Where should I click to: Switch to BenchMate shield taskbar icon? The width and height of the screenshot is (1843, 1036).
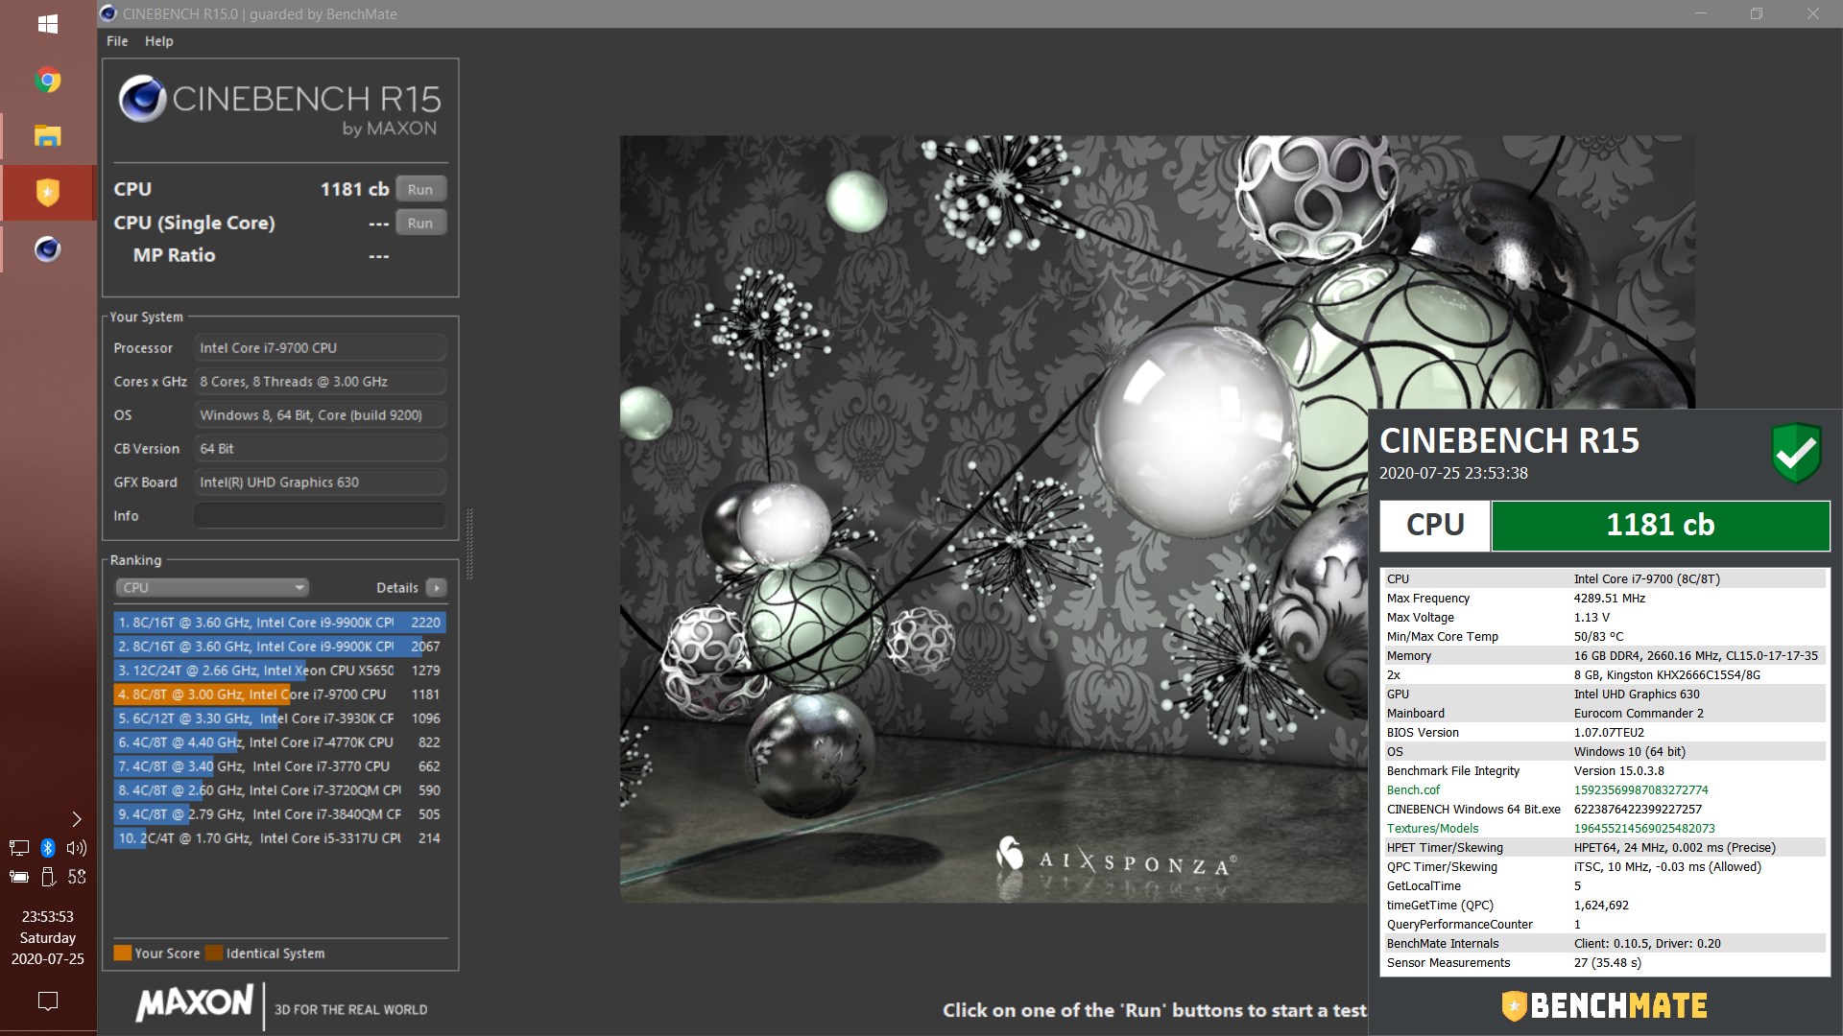click(x=48, y=193)
